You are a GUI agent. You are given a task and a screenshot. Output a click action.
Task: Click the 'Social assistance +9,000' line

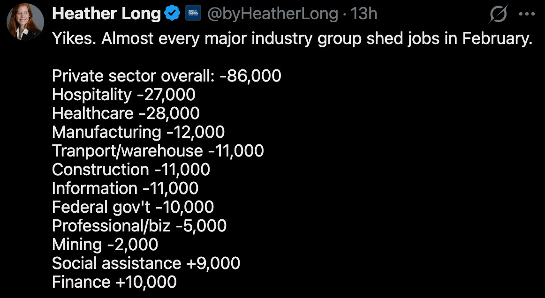(146, 263)
